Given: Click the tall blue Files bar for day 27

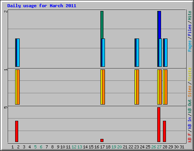Looking at the screenshot, I should (x=160, y=25).
